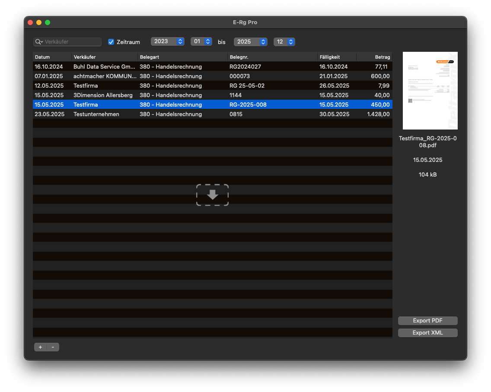Open the start year 2023 dropdown
Screen dimensions: 491x392
(x=167, y=41)
